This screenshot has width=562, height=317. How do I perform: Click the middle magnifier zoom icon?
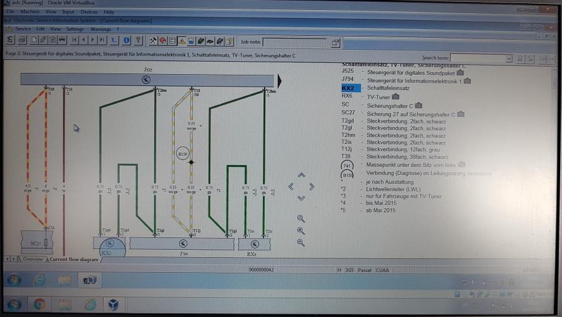coord(301,231)
